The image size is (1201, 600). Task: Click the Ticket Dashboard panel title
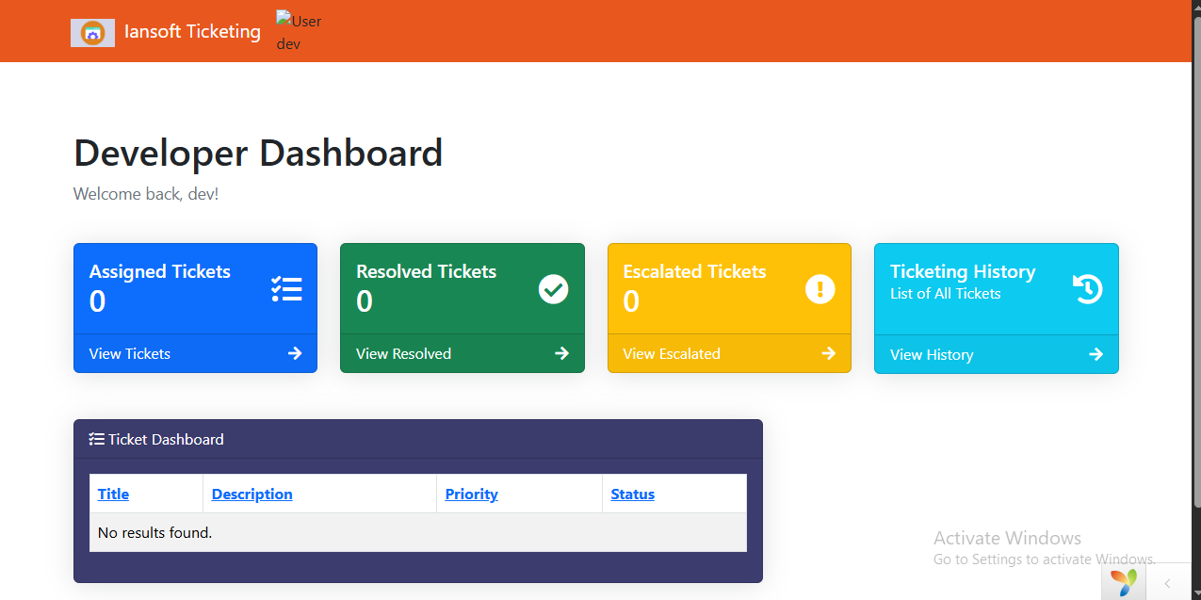pyautogui.click(x=166, y=439)
